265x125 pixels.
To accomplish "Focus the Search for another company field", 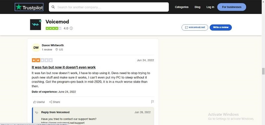I will pos(109,7).
